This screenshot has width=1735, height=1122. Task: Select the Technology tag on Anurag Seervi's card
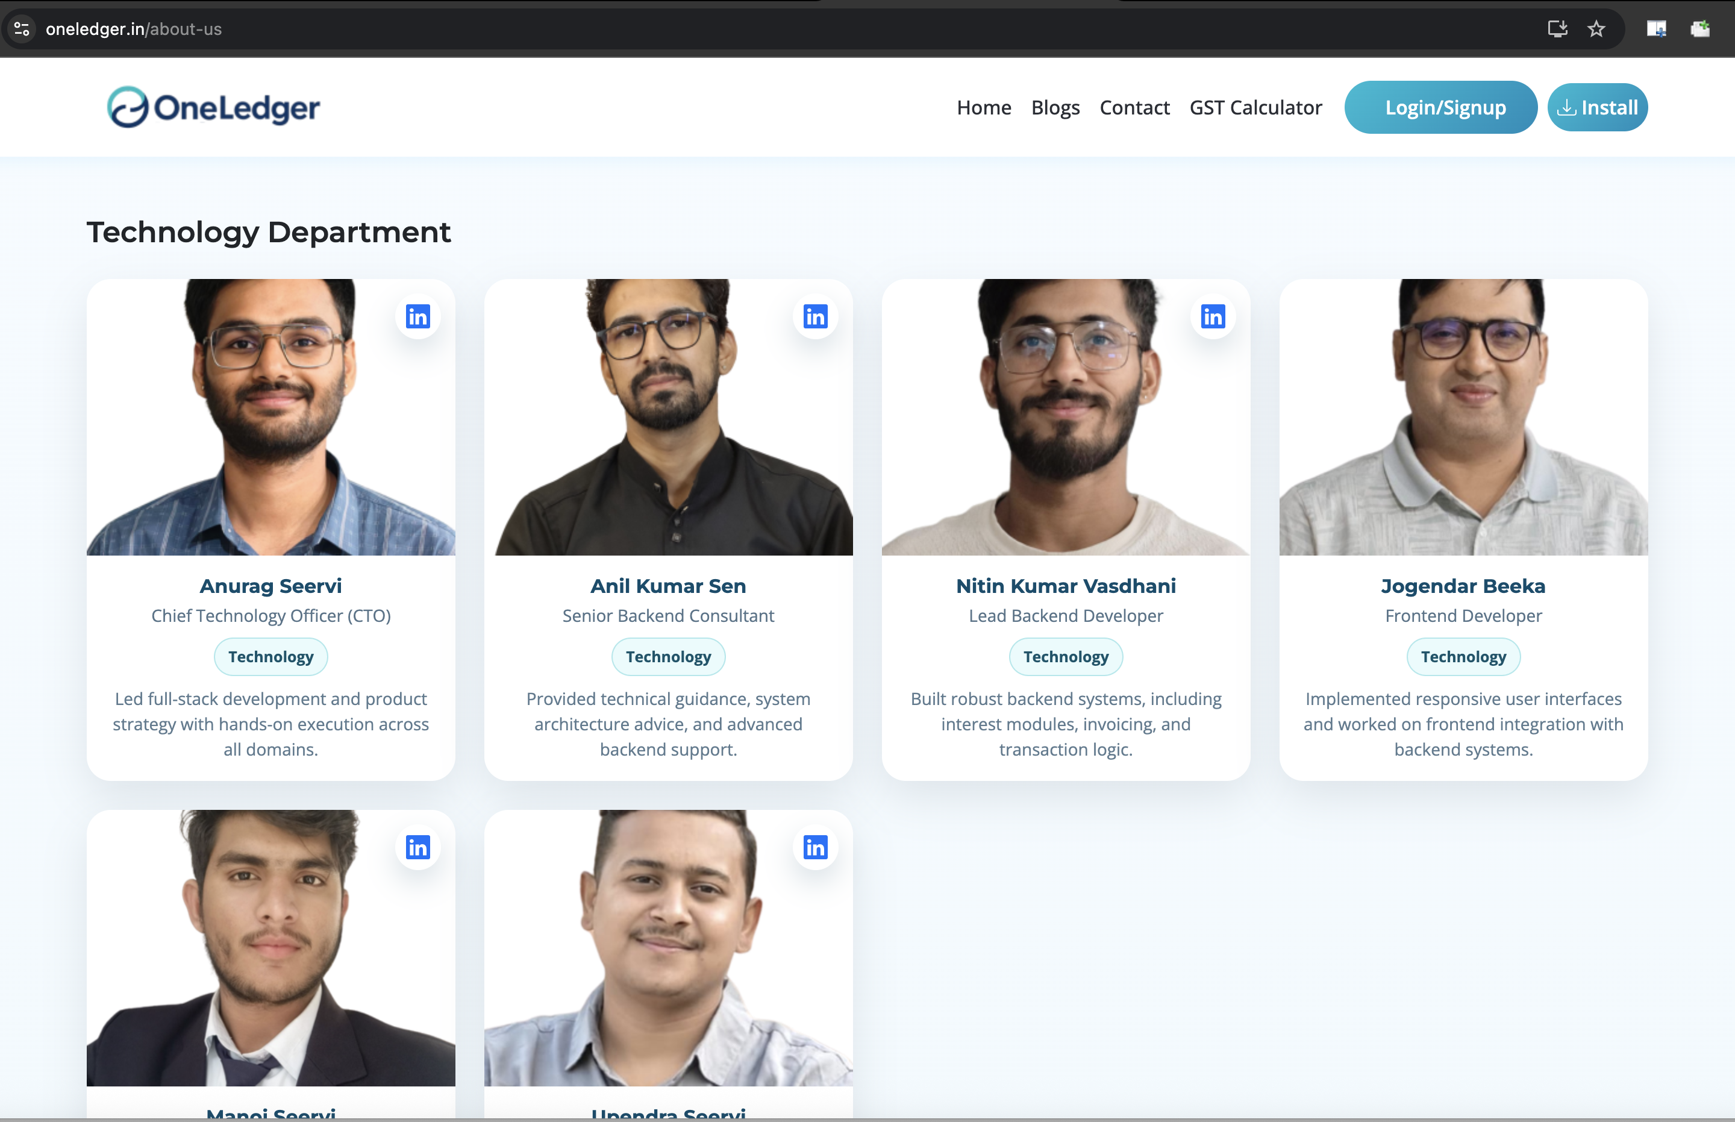click(270, 656)
